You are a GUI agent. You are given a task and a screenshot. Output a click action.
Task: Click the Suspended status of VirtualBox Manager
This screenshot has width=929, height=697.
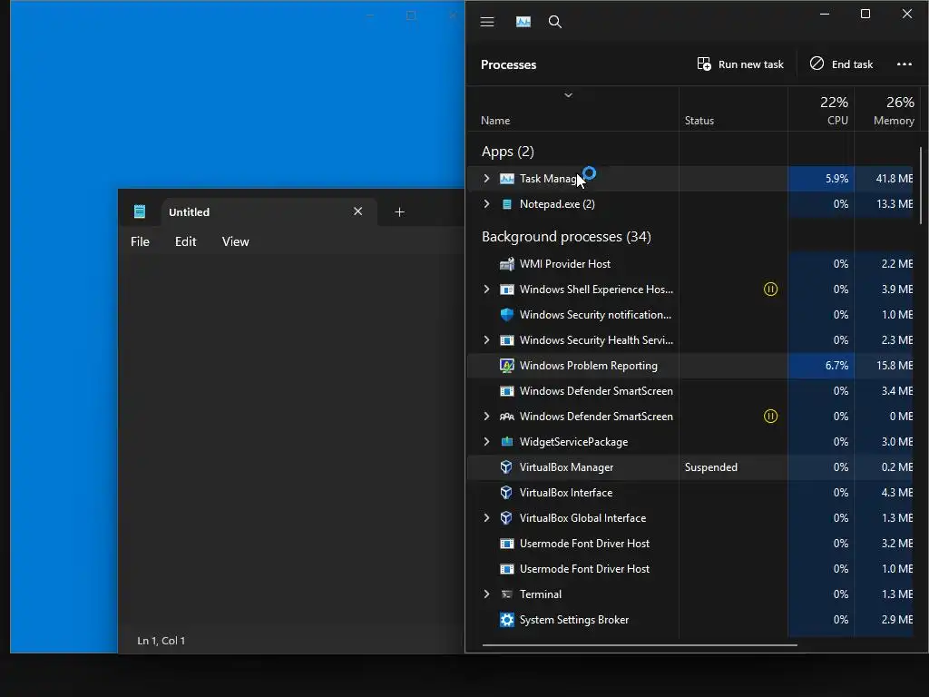tap(711, 467)
